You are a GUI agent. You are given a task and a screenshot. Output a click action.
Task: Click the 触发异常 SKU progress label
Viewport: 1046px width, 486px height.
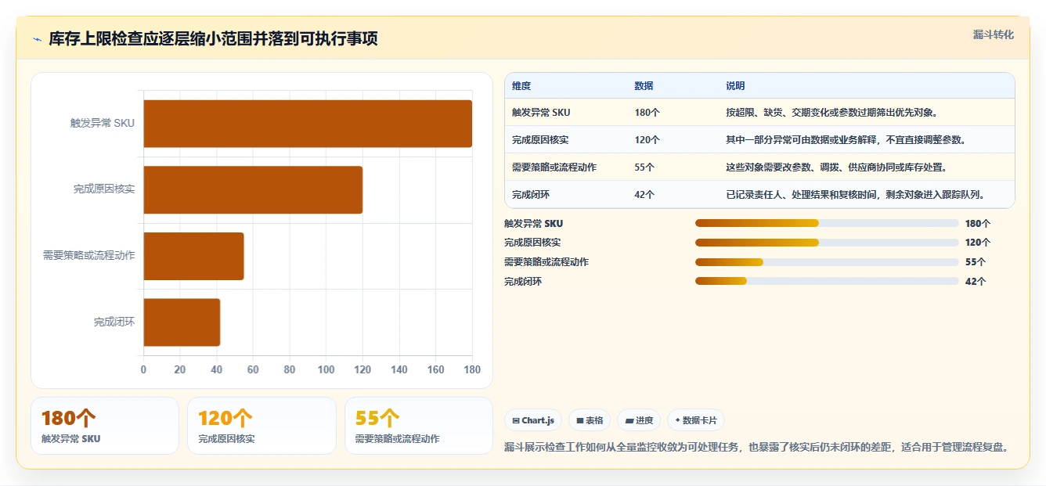(533, 223)
